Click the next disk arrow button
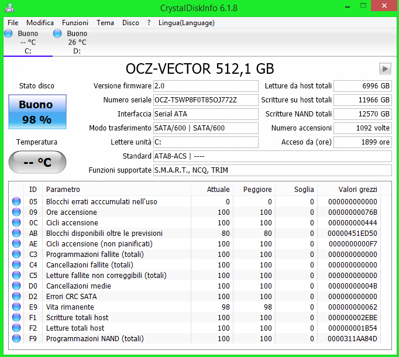This screenshot has height=357, width=399. point(385,68)
